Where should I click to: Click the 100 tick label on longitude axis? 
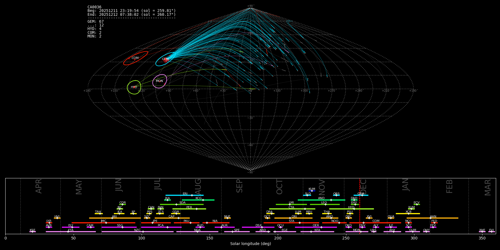pos(142,238)
